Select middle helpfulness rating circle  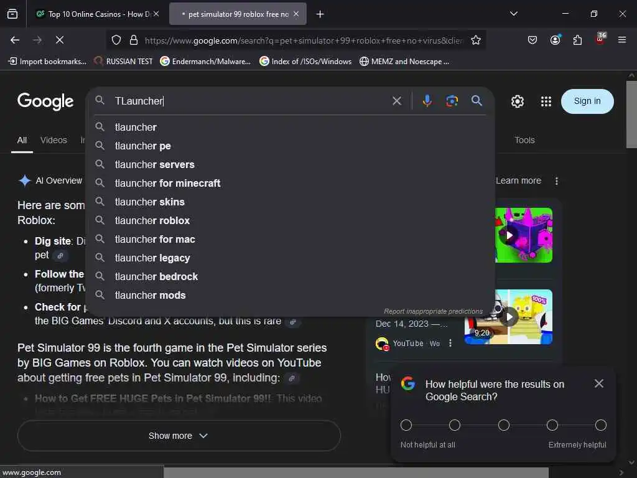(x=504, y=425)
